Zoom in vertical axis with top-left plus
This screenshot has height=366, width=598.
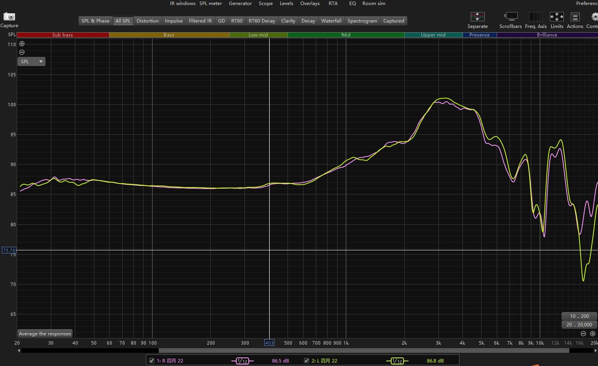(22, 44)
